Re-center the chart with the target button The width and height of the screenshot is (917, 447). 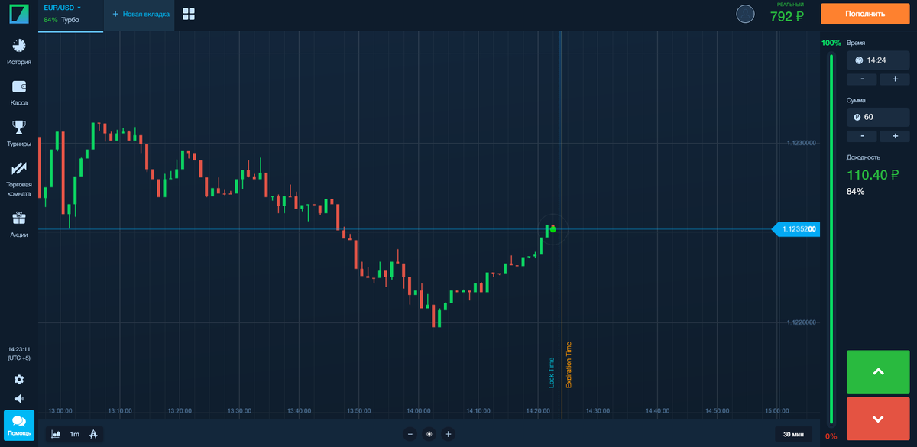point(429,434)
